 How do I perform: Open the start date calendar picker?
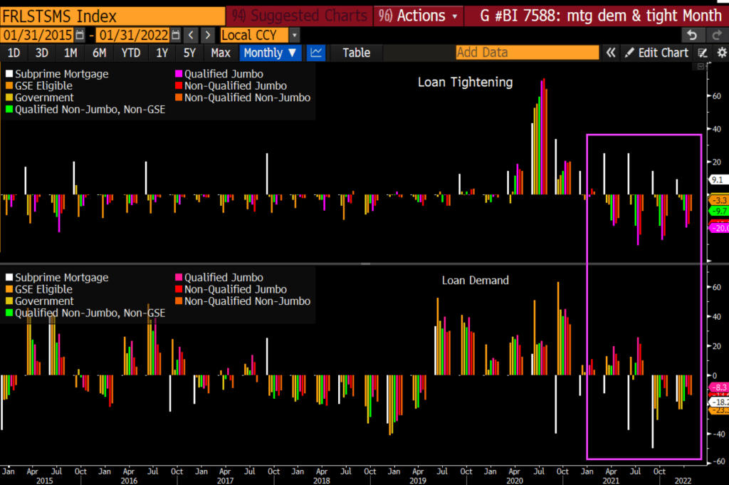(80, 35)
